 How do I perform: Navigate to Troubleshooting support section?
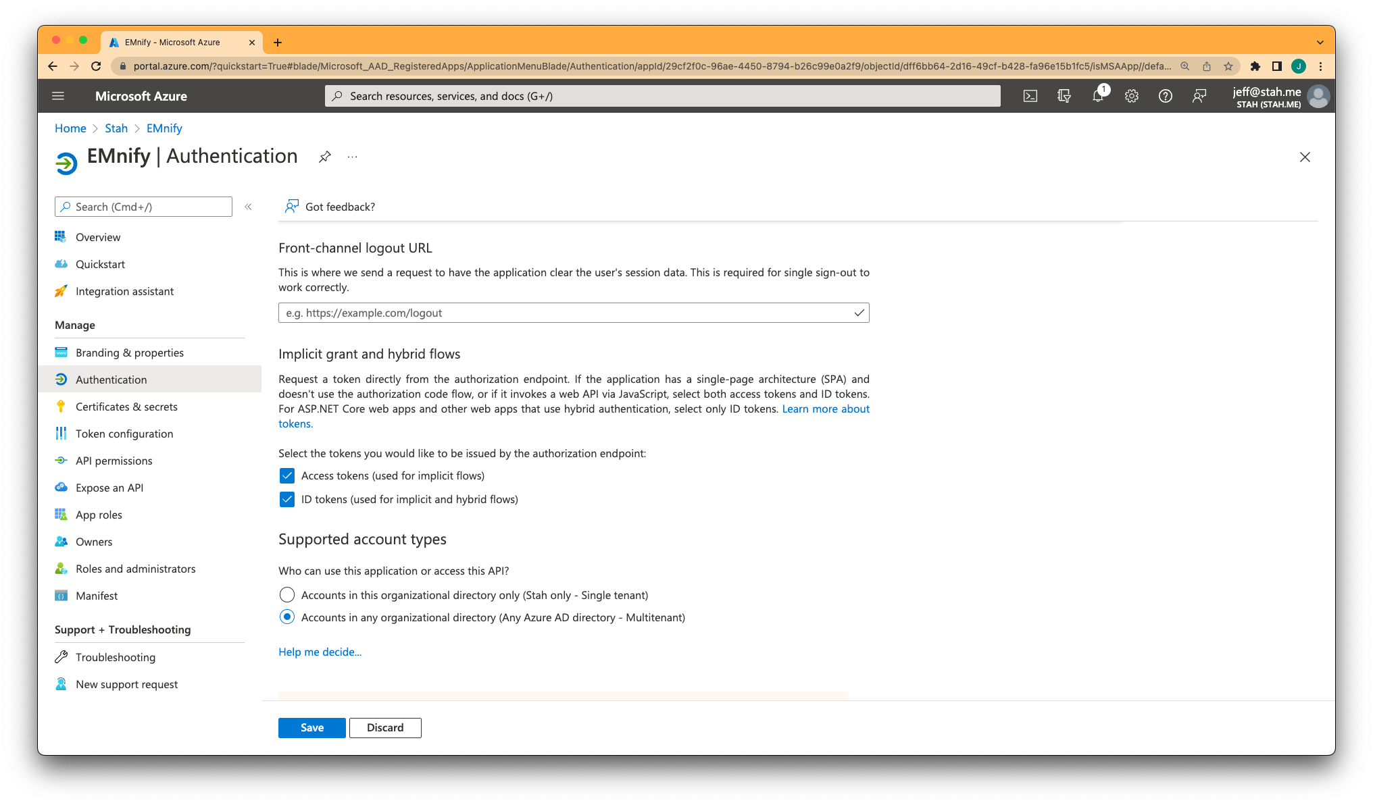(x=115, y=656)
